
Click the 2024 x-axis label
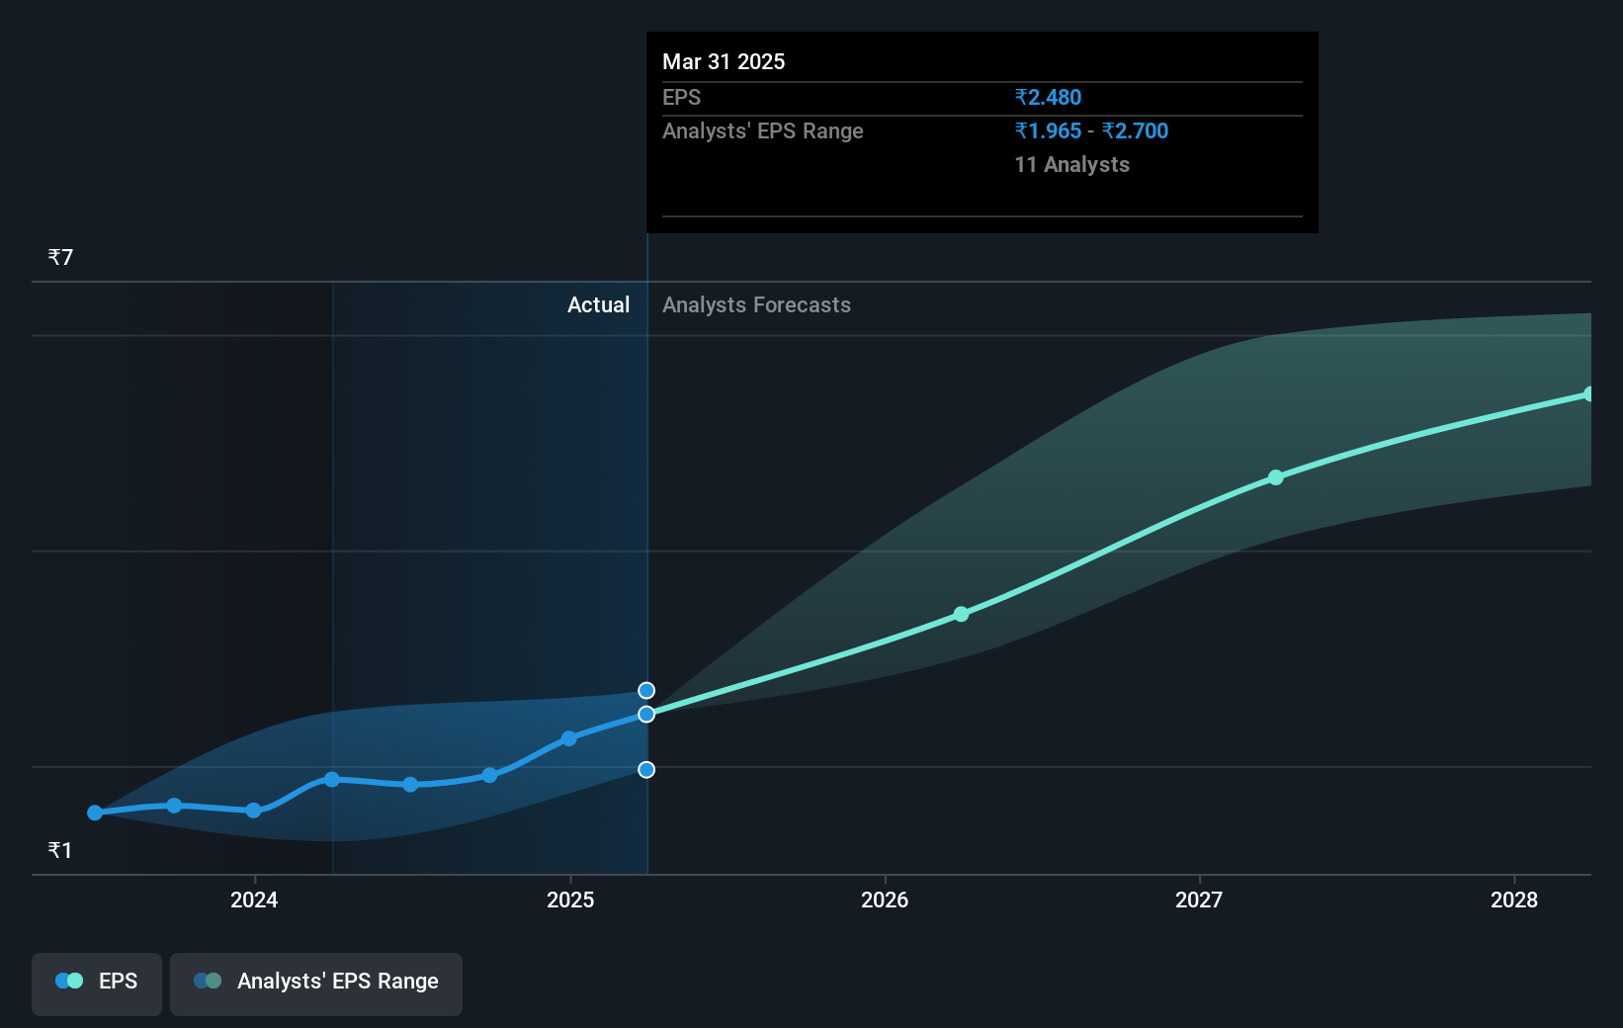254,899
